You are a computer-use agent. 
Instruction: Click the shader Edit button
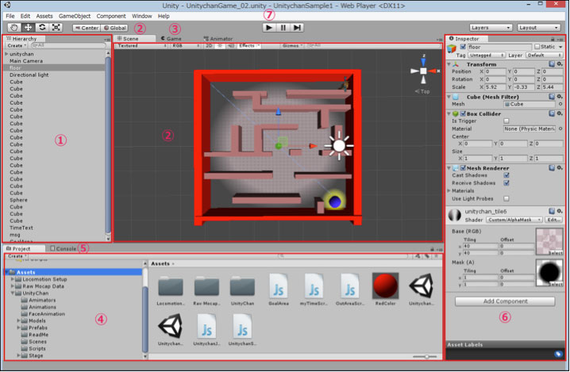(x=553, y=220)
